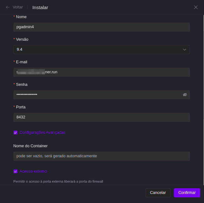Expand the Versão dropdown arrow
Image resolution: width=204 pixels, height=203 pixels.
[x=185, y=49]
